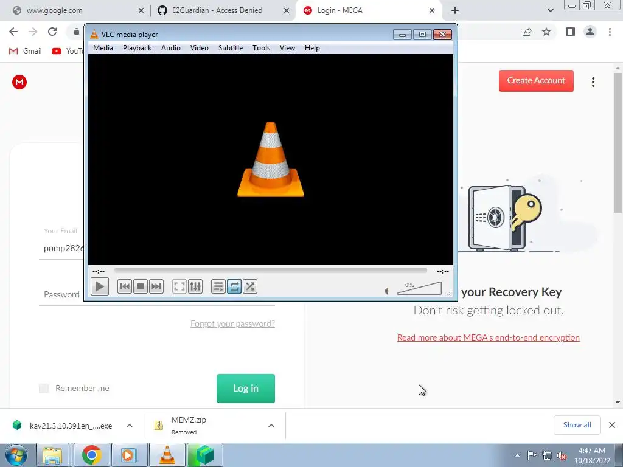The height and width of the screenshot is (467, 623).
Task: Close the downloads bar
Action: click(612, 425)
